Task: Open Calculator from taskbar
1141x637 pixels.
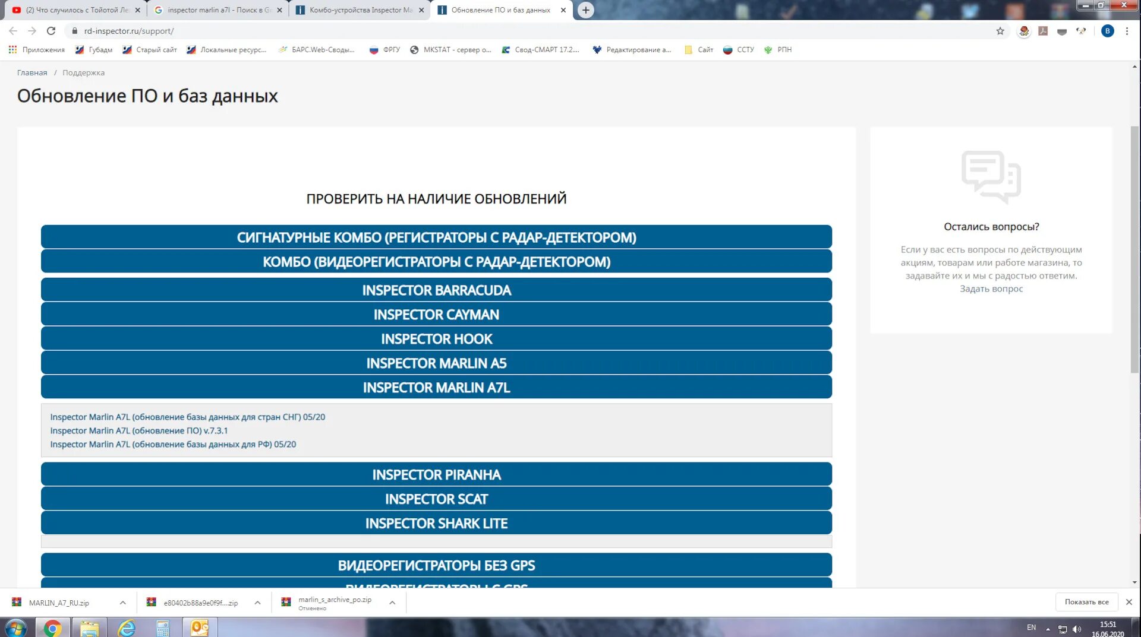Action: coord(163,628)
